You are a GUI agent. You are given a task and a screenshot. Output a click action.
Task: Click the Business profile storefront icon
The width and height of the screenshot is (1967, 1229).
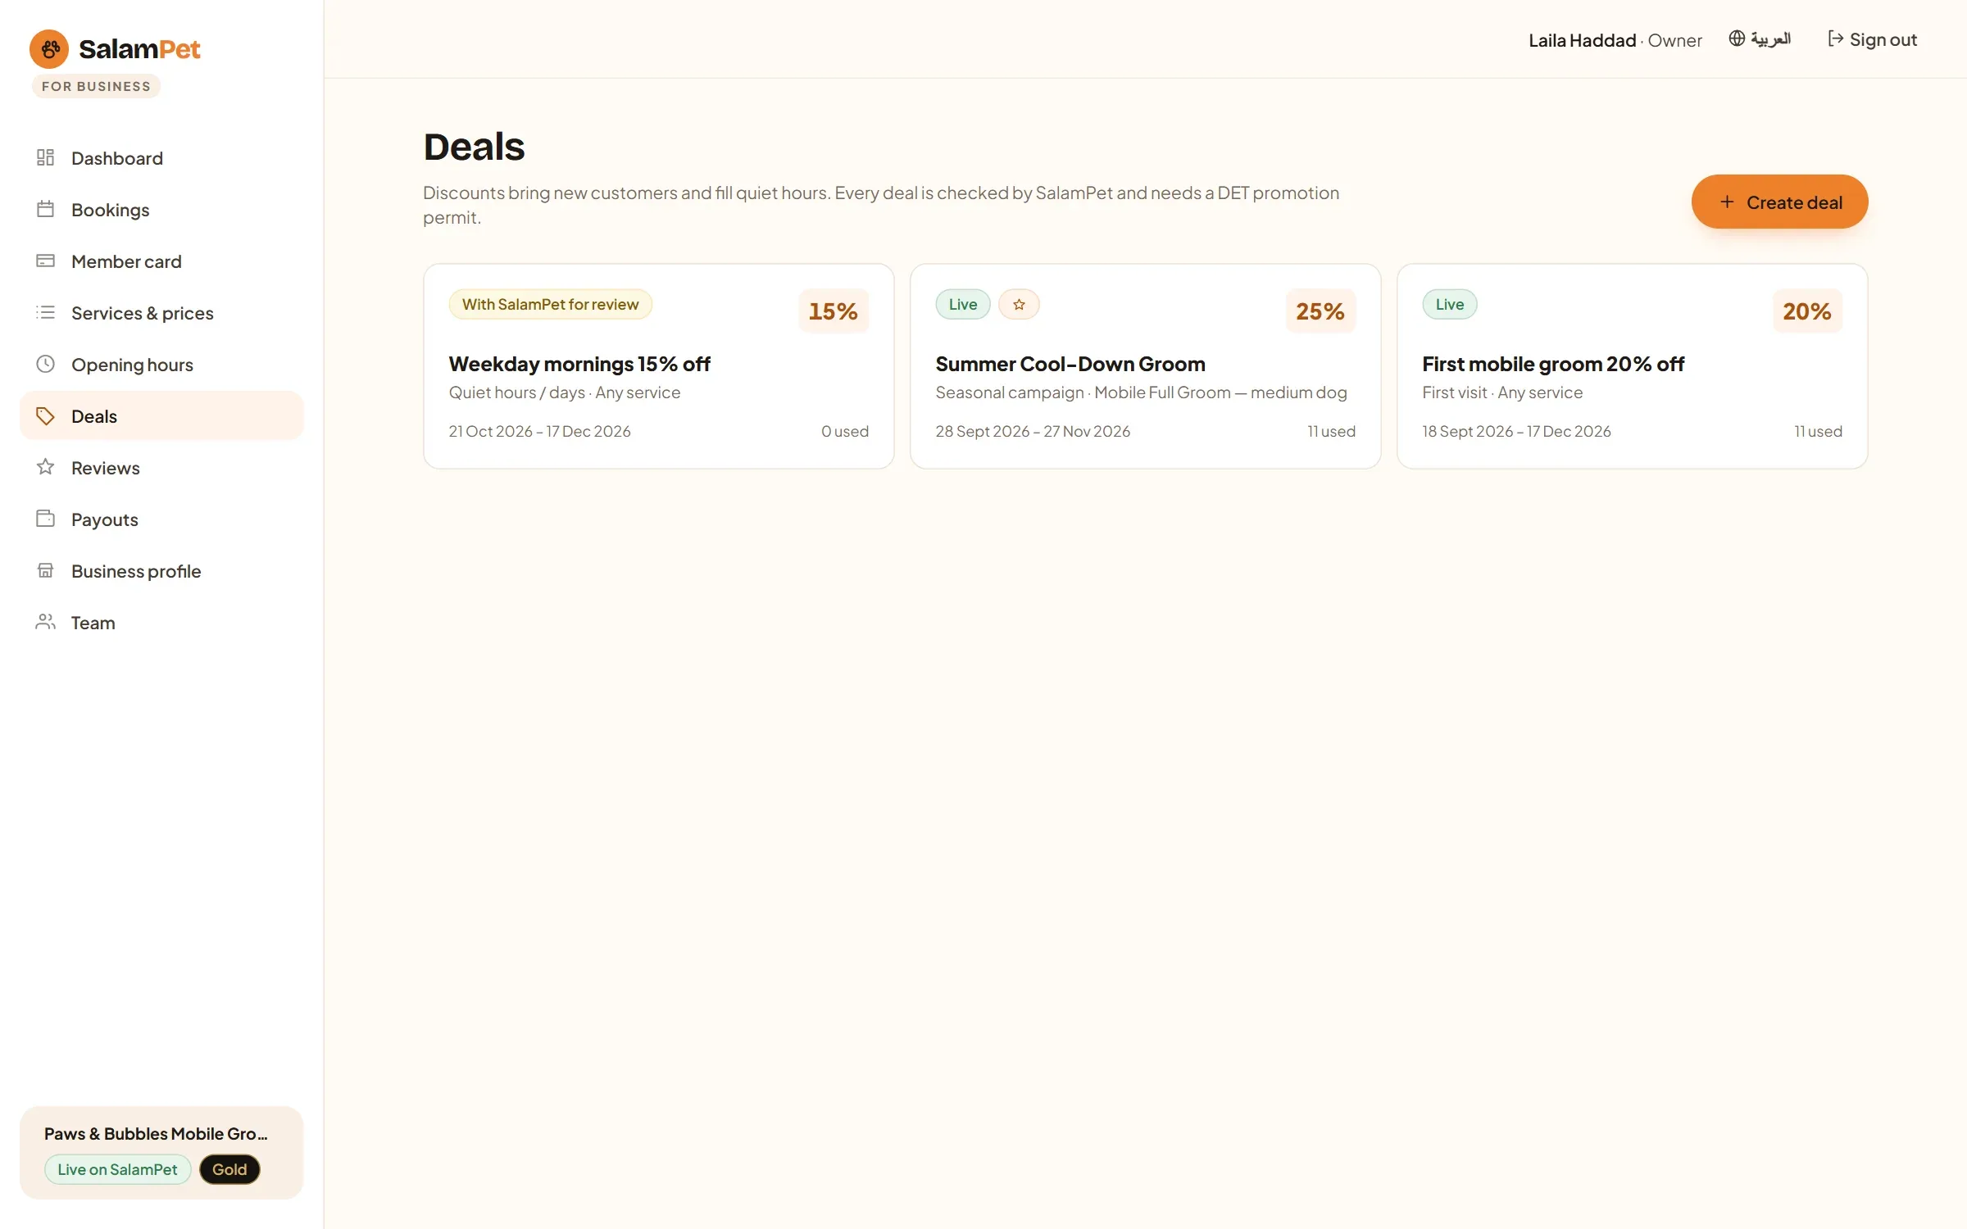46,570
